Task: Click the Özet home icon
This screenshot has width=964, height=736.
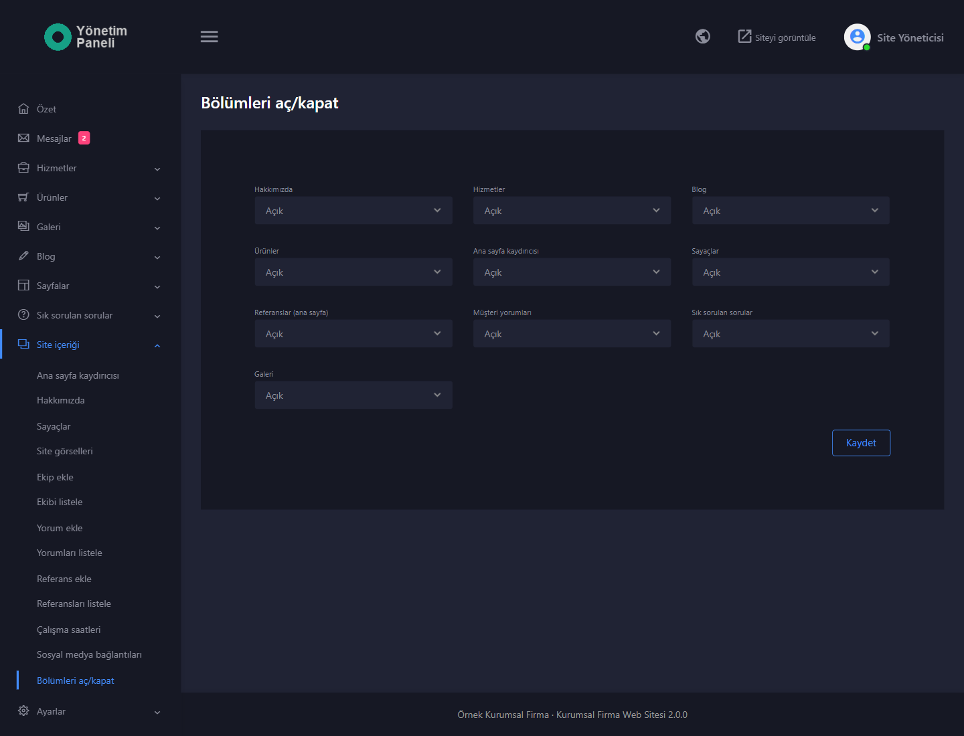Action: point(23,108)
